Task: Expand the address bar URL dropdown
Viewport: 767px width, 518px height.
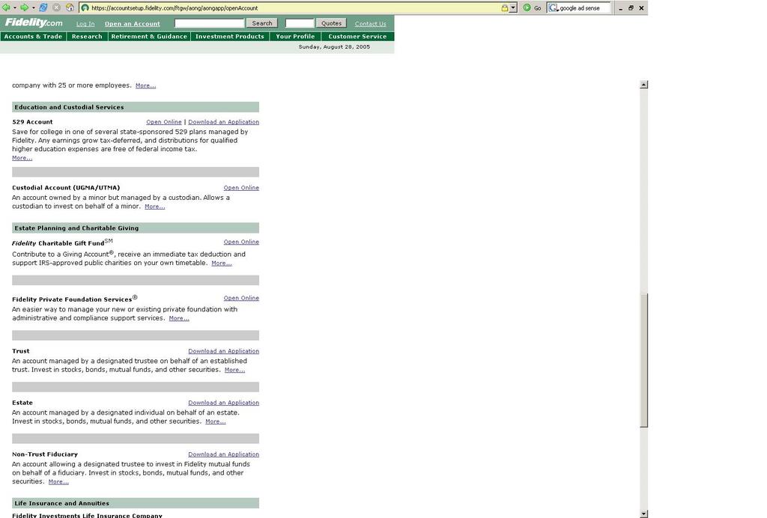Action: click(x=513, y=7)
